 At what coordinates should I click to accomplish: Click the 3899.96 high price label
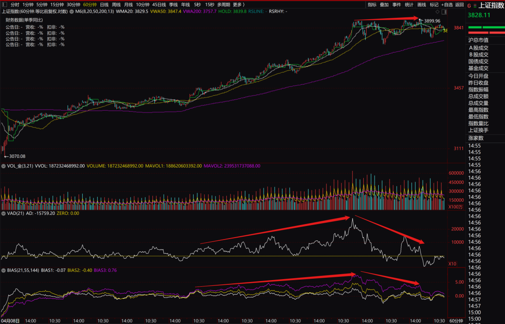tap(432, 21)
